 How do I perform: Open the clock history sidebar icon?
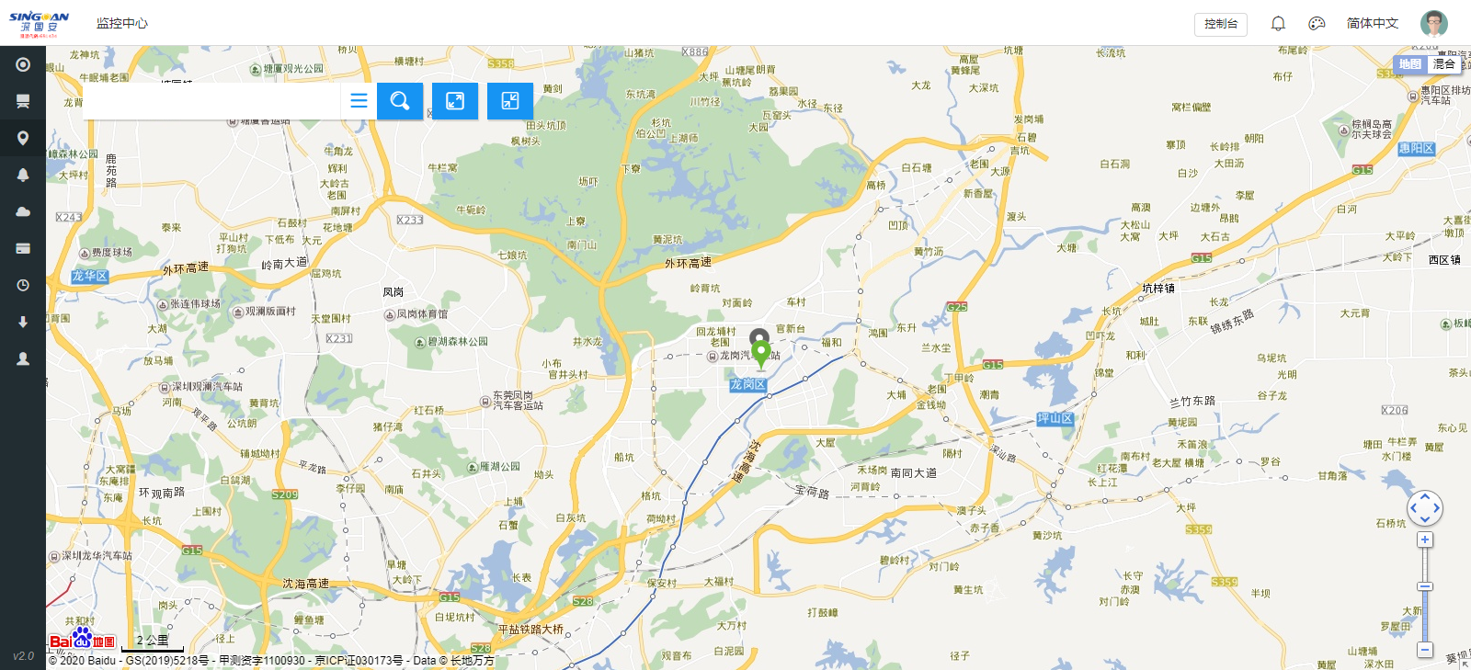[x=23, y=285]
